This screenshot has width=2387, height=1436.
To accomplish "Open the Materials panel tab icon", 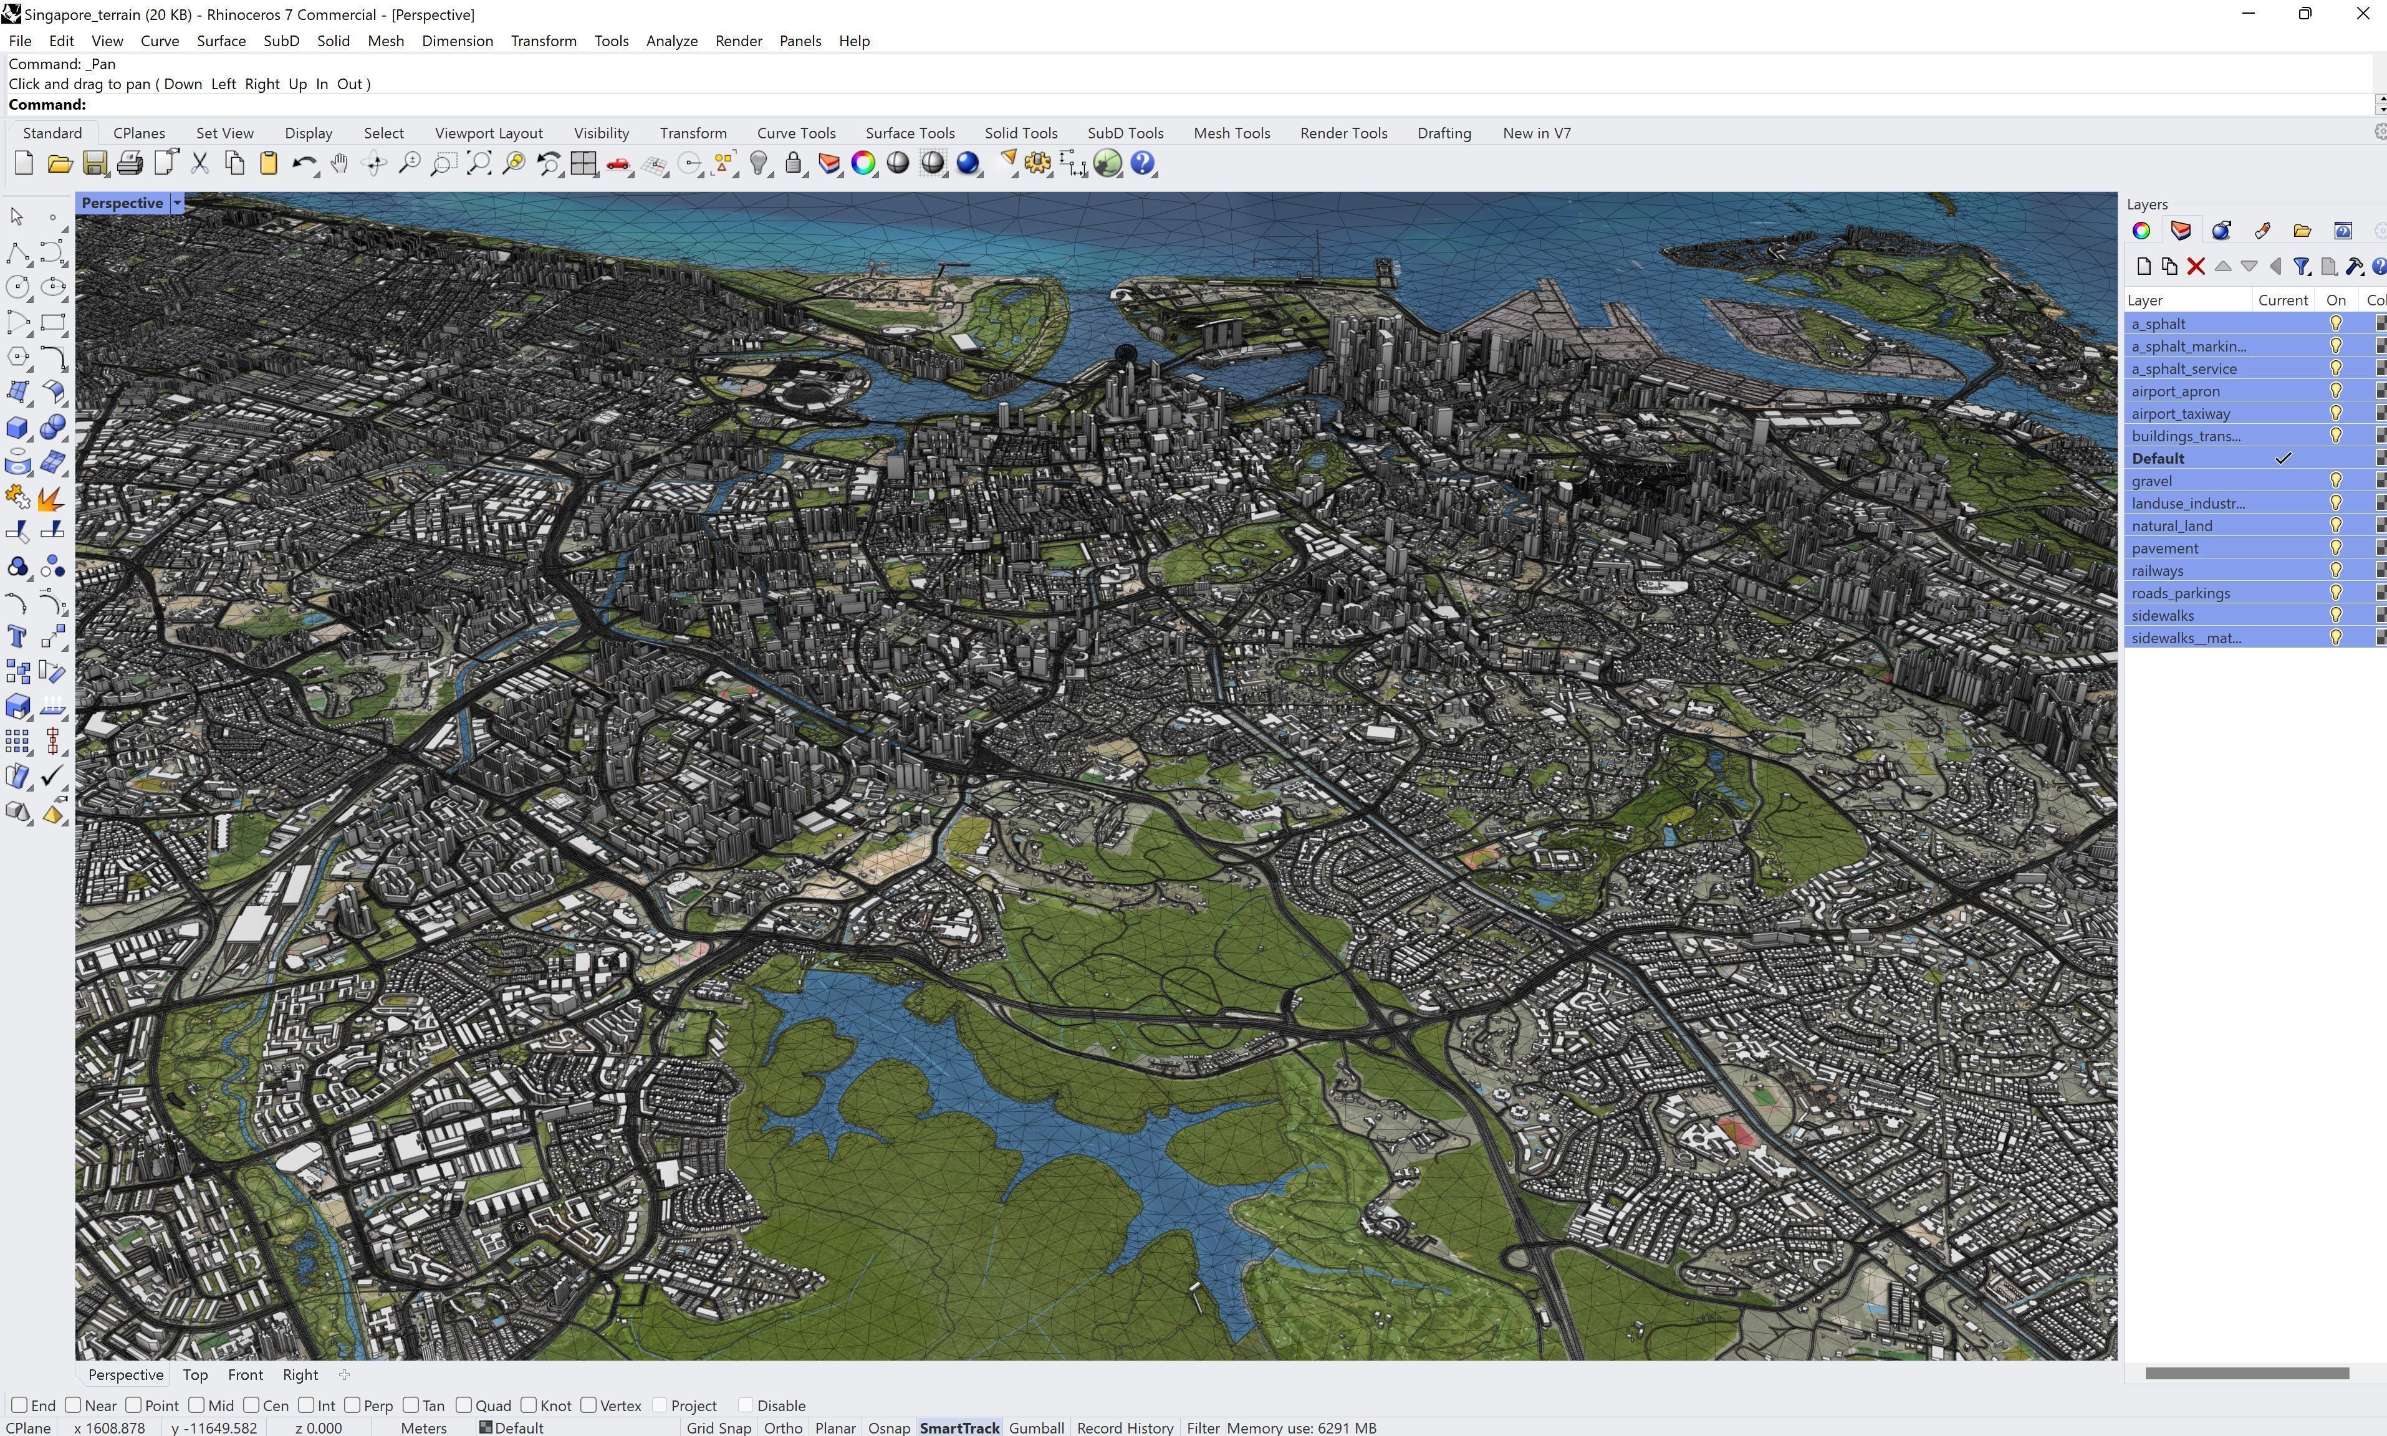I will tap(2221, 231).
